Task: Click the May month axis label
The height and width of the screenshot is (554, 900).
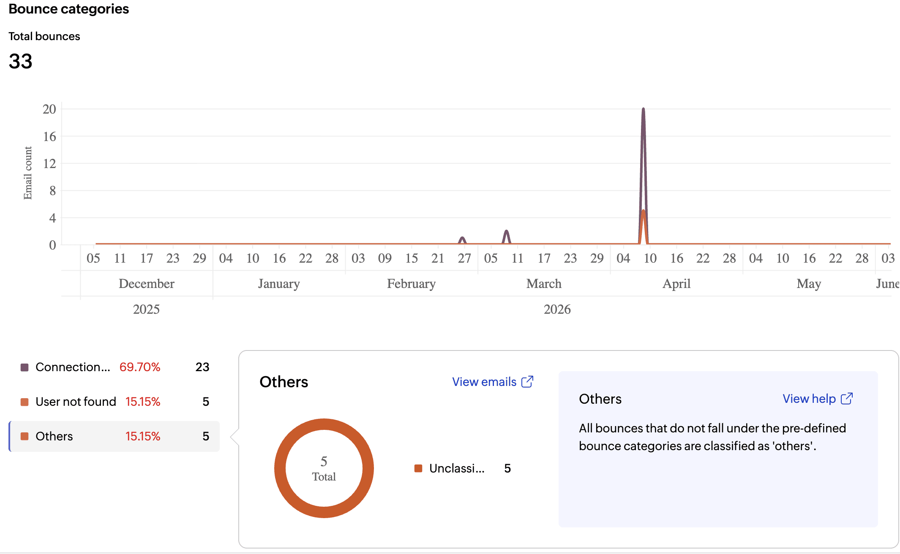Action: coord(809,284)
